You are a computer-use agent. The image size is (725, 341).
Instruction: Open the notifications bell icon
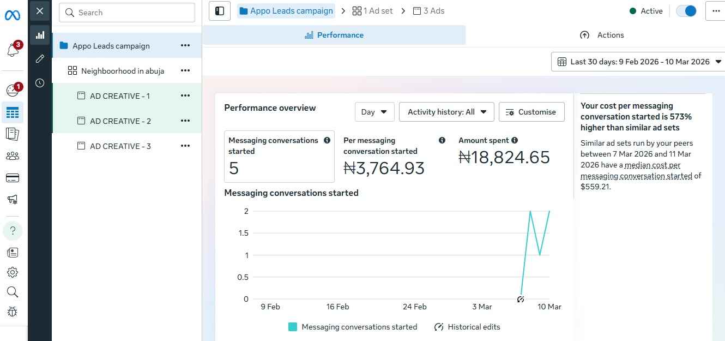pyautogui.click(x=13, y=51)
